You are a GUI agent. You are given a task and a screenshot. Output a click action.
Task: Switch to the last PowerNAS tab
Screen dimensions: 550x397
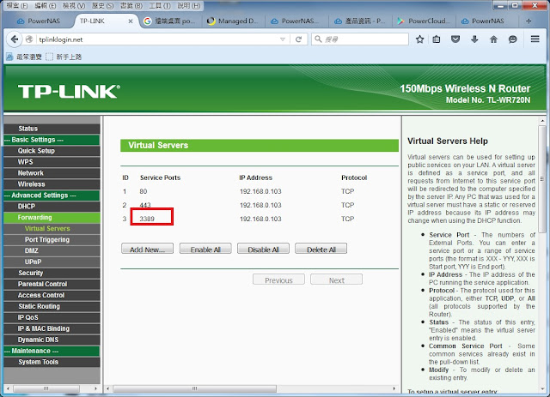tap(487, 21)
